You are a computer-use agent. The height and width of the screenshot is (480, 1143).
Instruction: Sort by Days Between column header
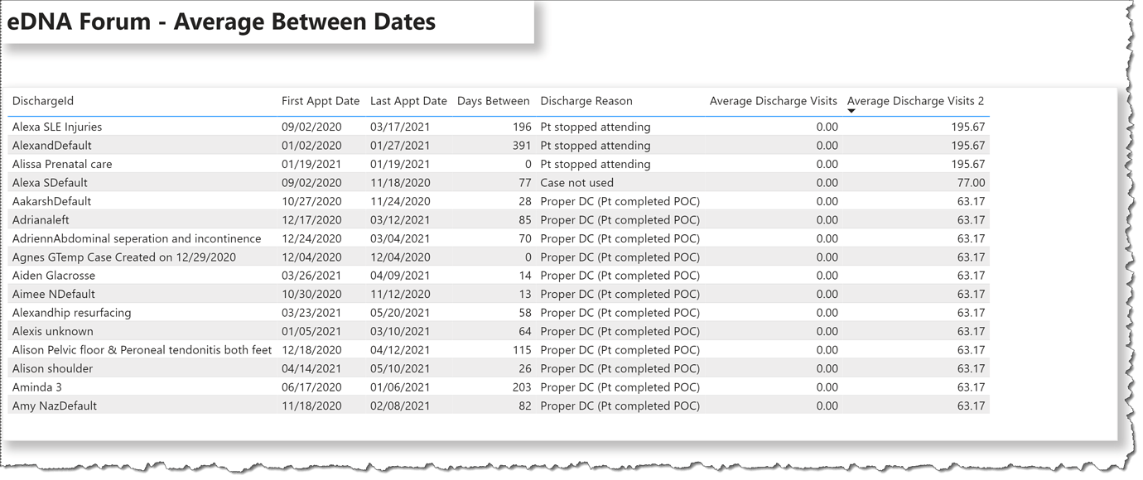click(494, 101)
